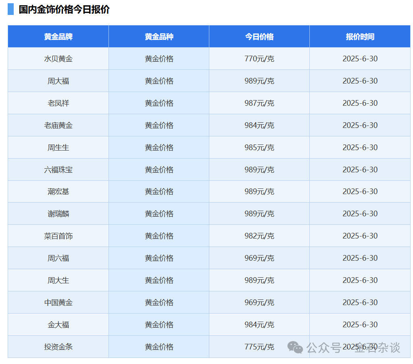Select 潮宏基's 989元/克 price
The width and height of the screenshot is (413, 364).
pos(259,191)
